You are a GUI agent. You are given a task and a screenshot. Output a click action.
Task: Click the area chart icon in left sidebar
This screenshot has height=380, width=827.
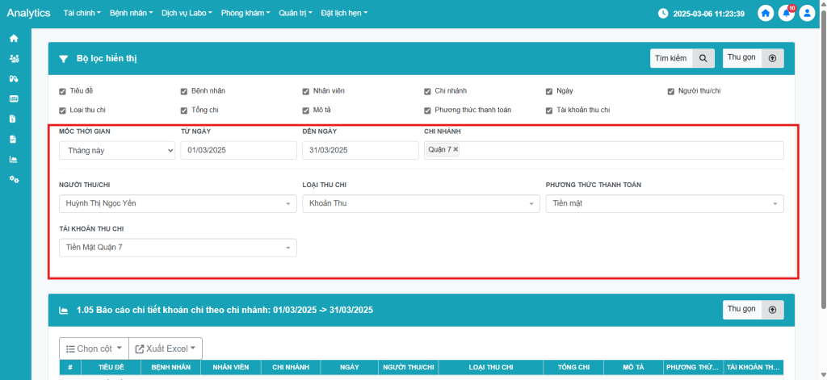tap(14, 159)
